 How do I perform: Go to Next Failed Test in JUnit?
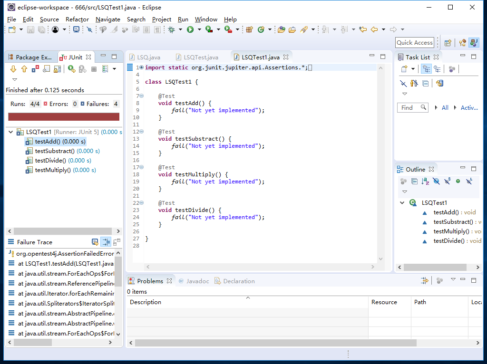pyautogui.click(x=13, y=69)
